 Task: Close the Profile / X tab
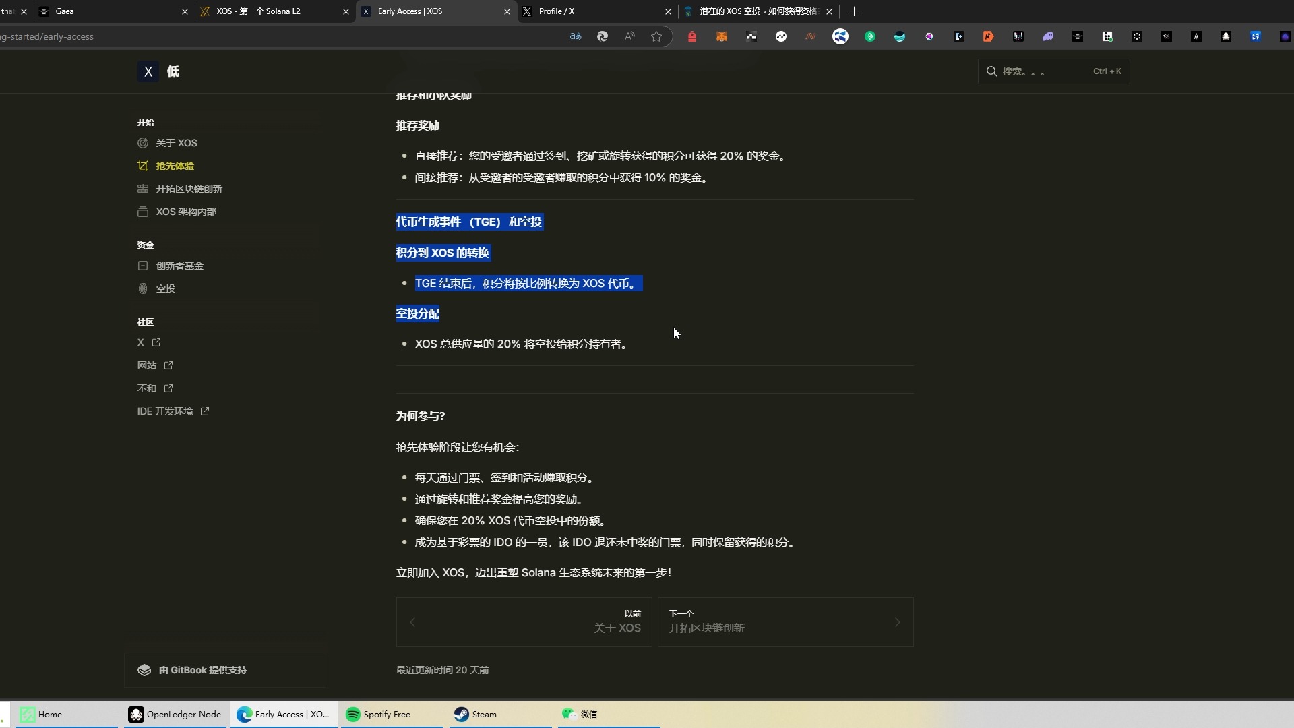(668, 11)
